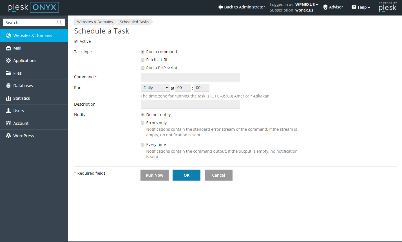This screenshot has width=402, height=242.
Task: Click the OK button
Action: point(186,175)
